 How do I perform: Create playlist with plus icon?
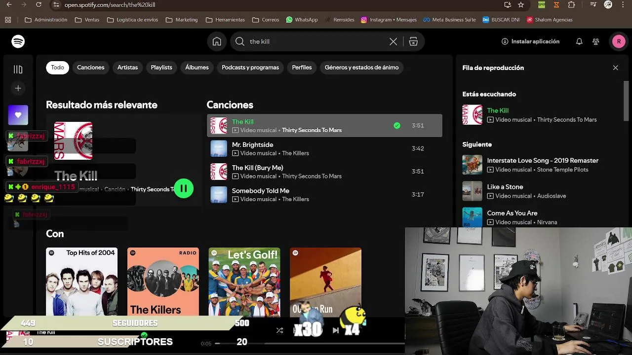pos(18,88)
